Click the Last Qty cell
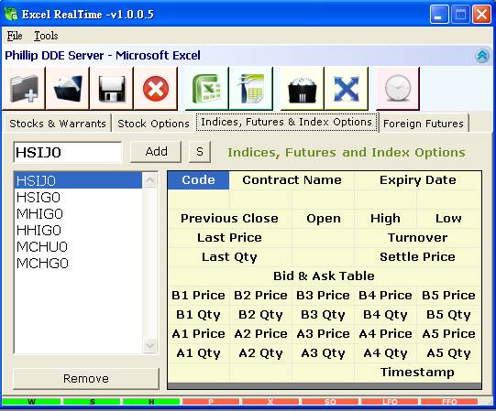The image size is (496, 411). [x=229, y=257]
